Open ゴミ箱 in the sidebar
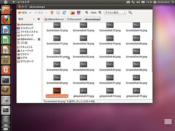The image size is (175, 131). click(22, 43)
